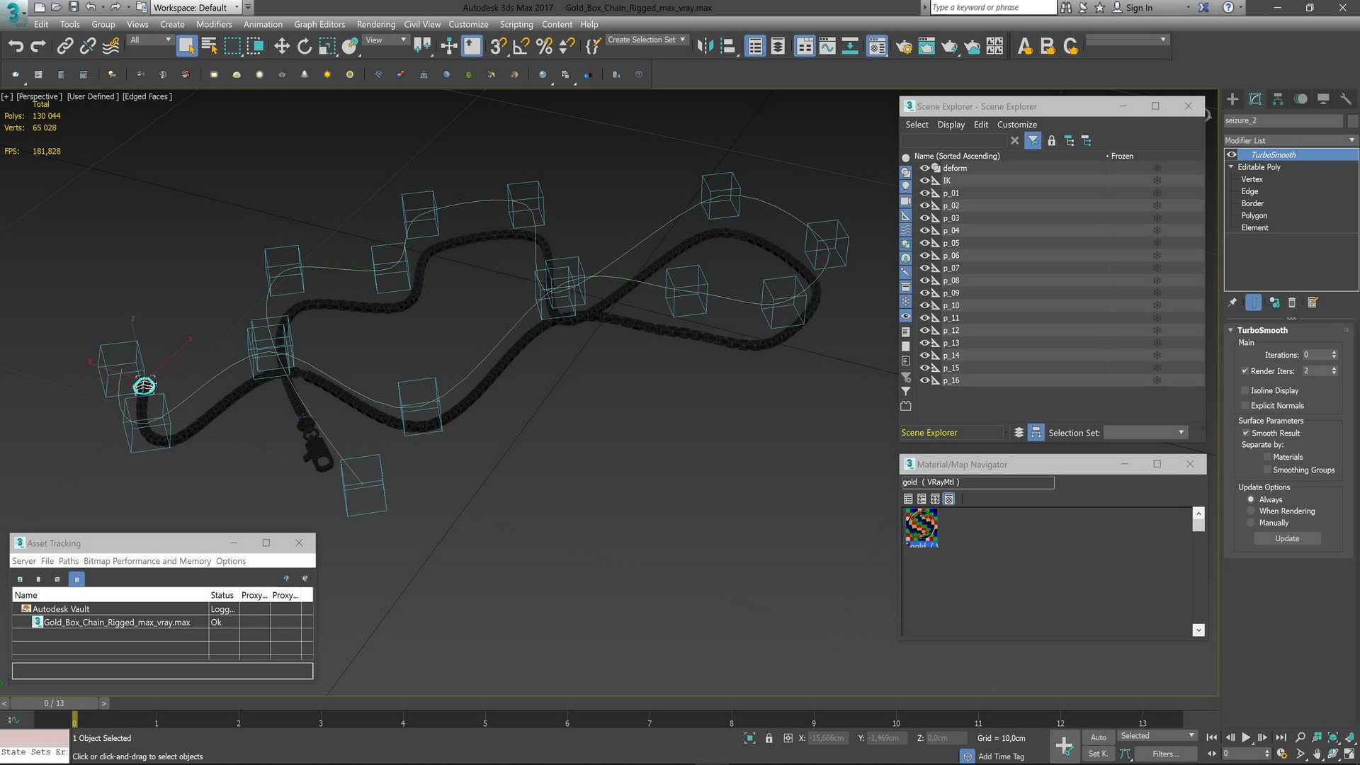Image resolution: width=1360 pixels, height=765 pixels.
Task: Open Selection Set dropdown in Scene Explorer
Action: coord(1145,433)
